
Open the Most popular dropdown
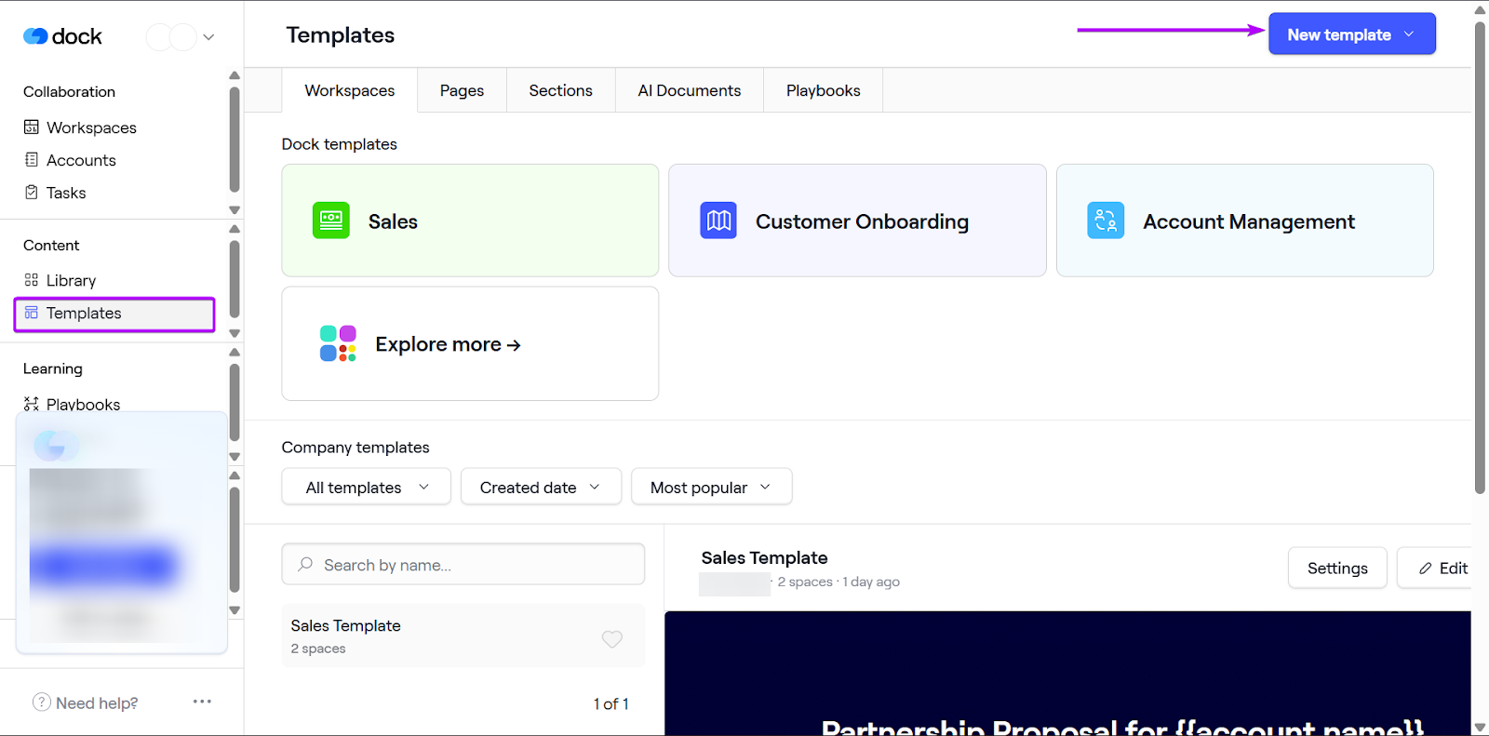712,487
